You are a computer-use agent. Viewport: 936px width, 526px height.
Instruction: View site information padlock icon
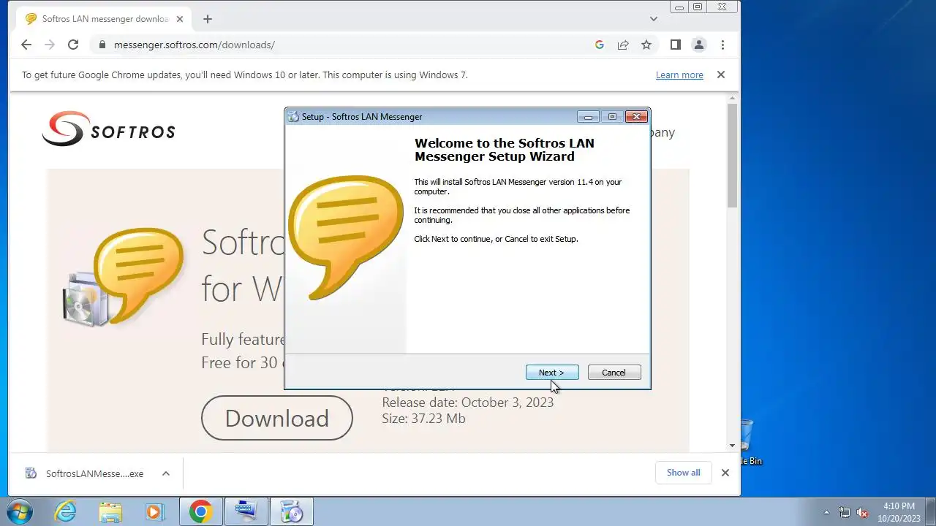(x=102, y=45)
